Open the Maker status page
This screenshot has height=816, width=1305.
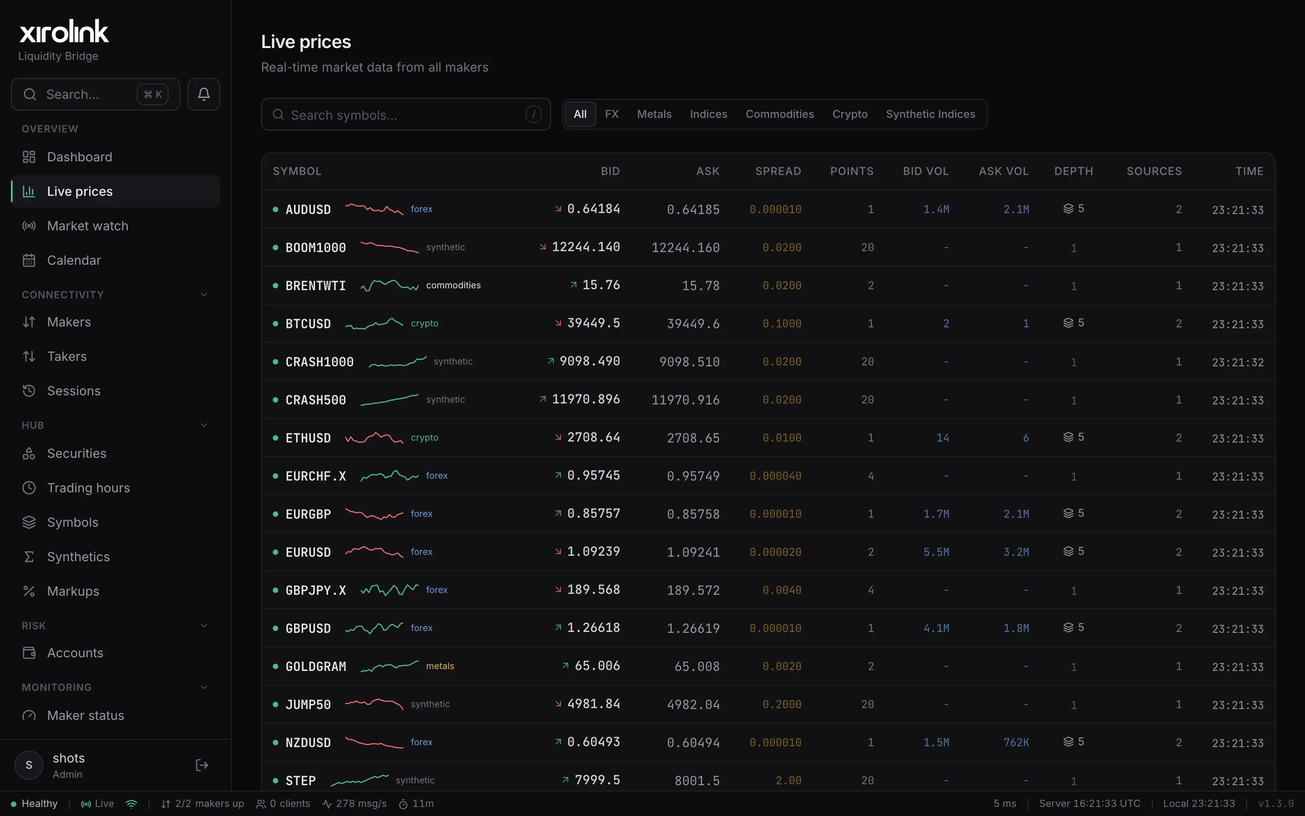pyautogui.click(x=116, y=715)
